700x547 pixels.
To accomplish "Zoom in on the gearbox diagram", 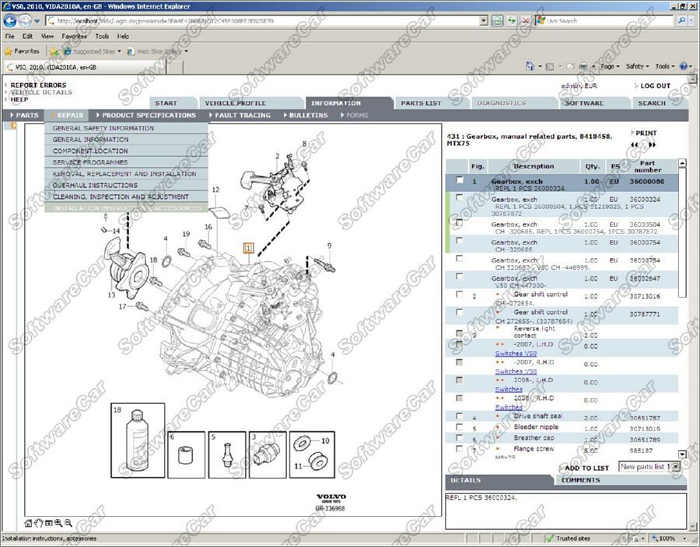I will coord(58,523).
